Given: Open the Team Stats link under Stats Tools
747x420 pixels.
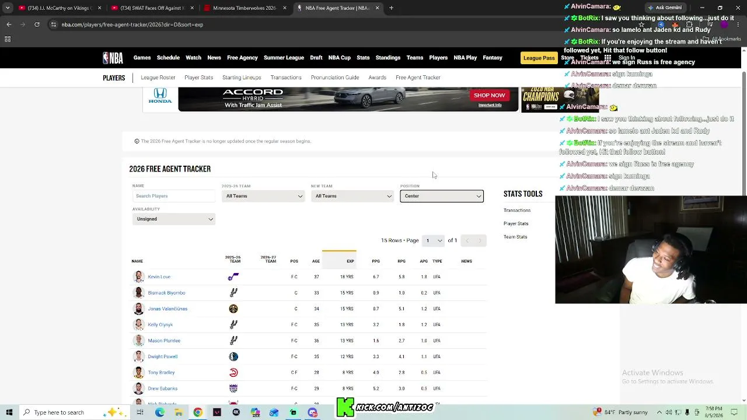Looking at the screenshot, I should point(515,237).
